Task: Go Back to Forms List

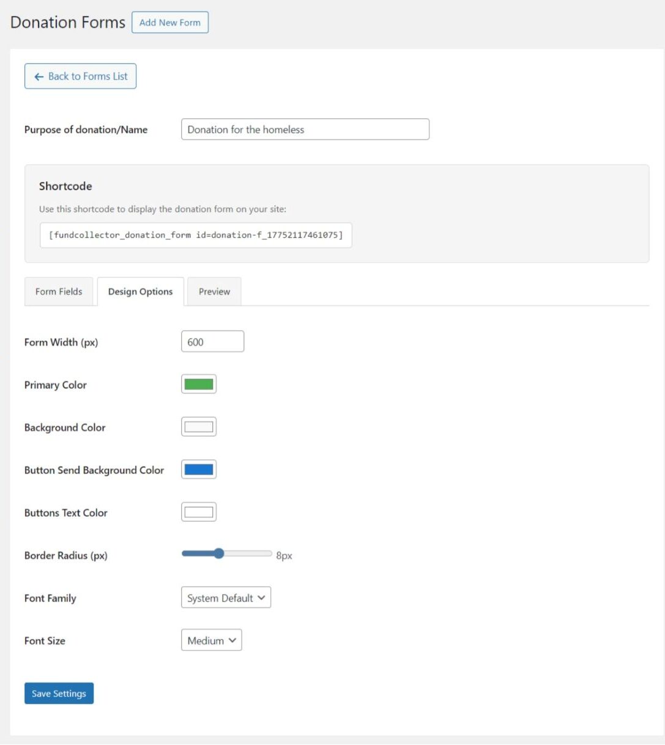Action: point(80,76)
